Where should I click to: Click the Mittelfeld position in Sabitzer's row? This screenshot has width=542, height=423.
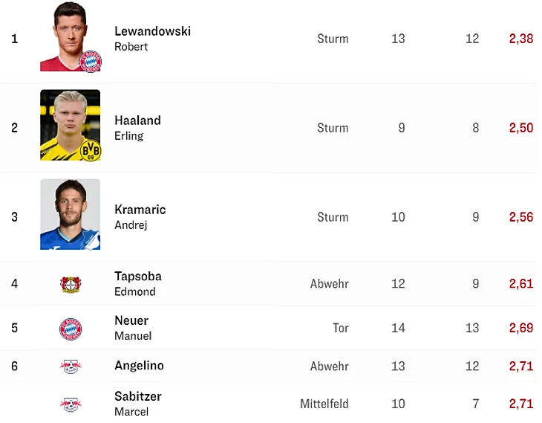(324, 404)
